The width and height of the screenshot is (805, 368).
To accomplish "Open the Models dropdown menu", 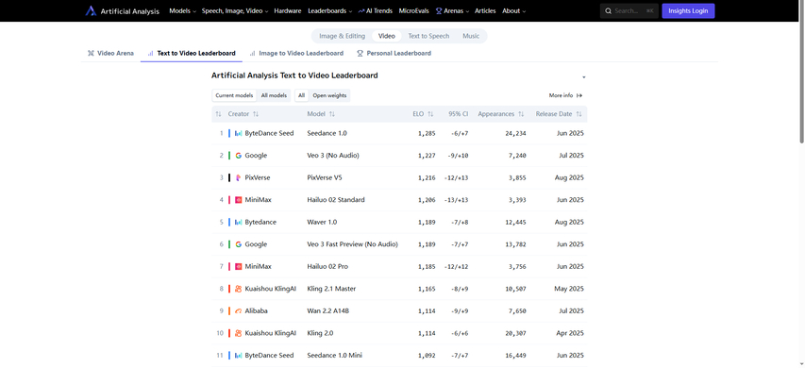I will [183, 10].
